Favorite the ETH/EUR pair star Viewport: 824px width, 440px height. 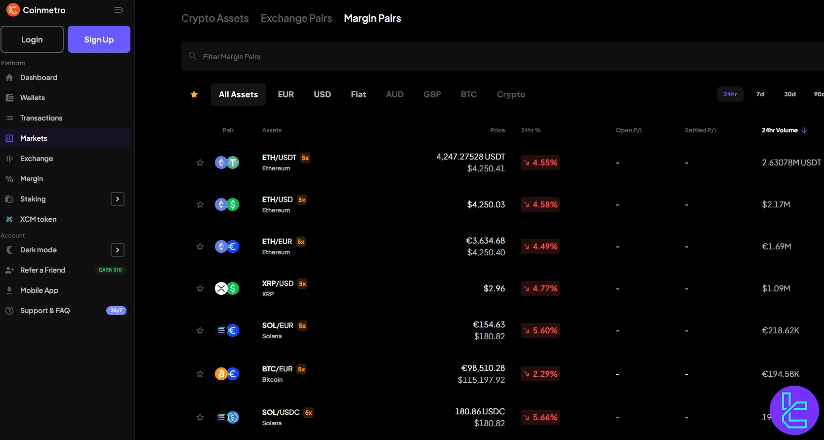[x=200, y=246]
